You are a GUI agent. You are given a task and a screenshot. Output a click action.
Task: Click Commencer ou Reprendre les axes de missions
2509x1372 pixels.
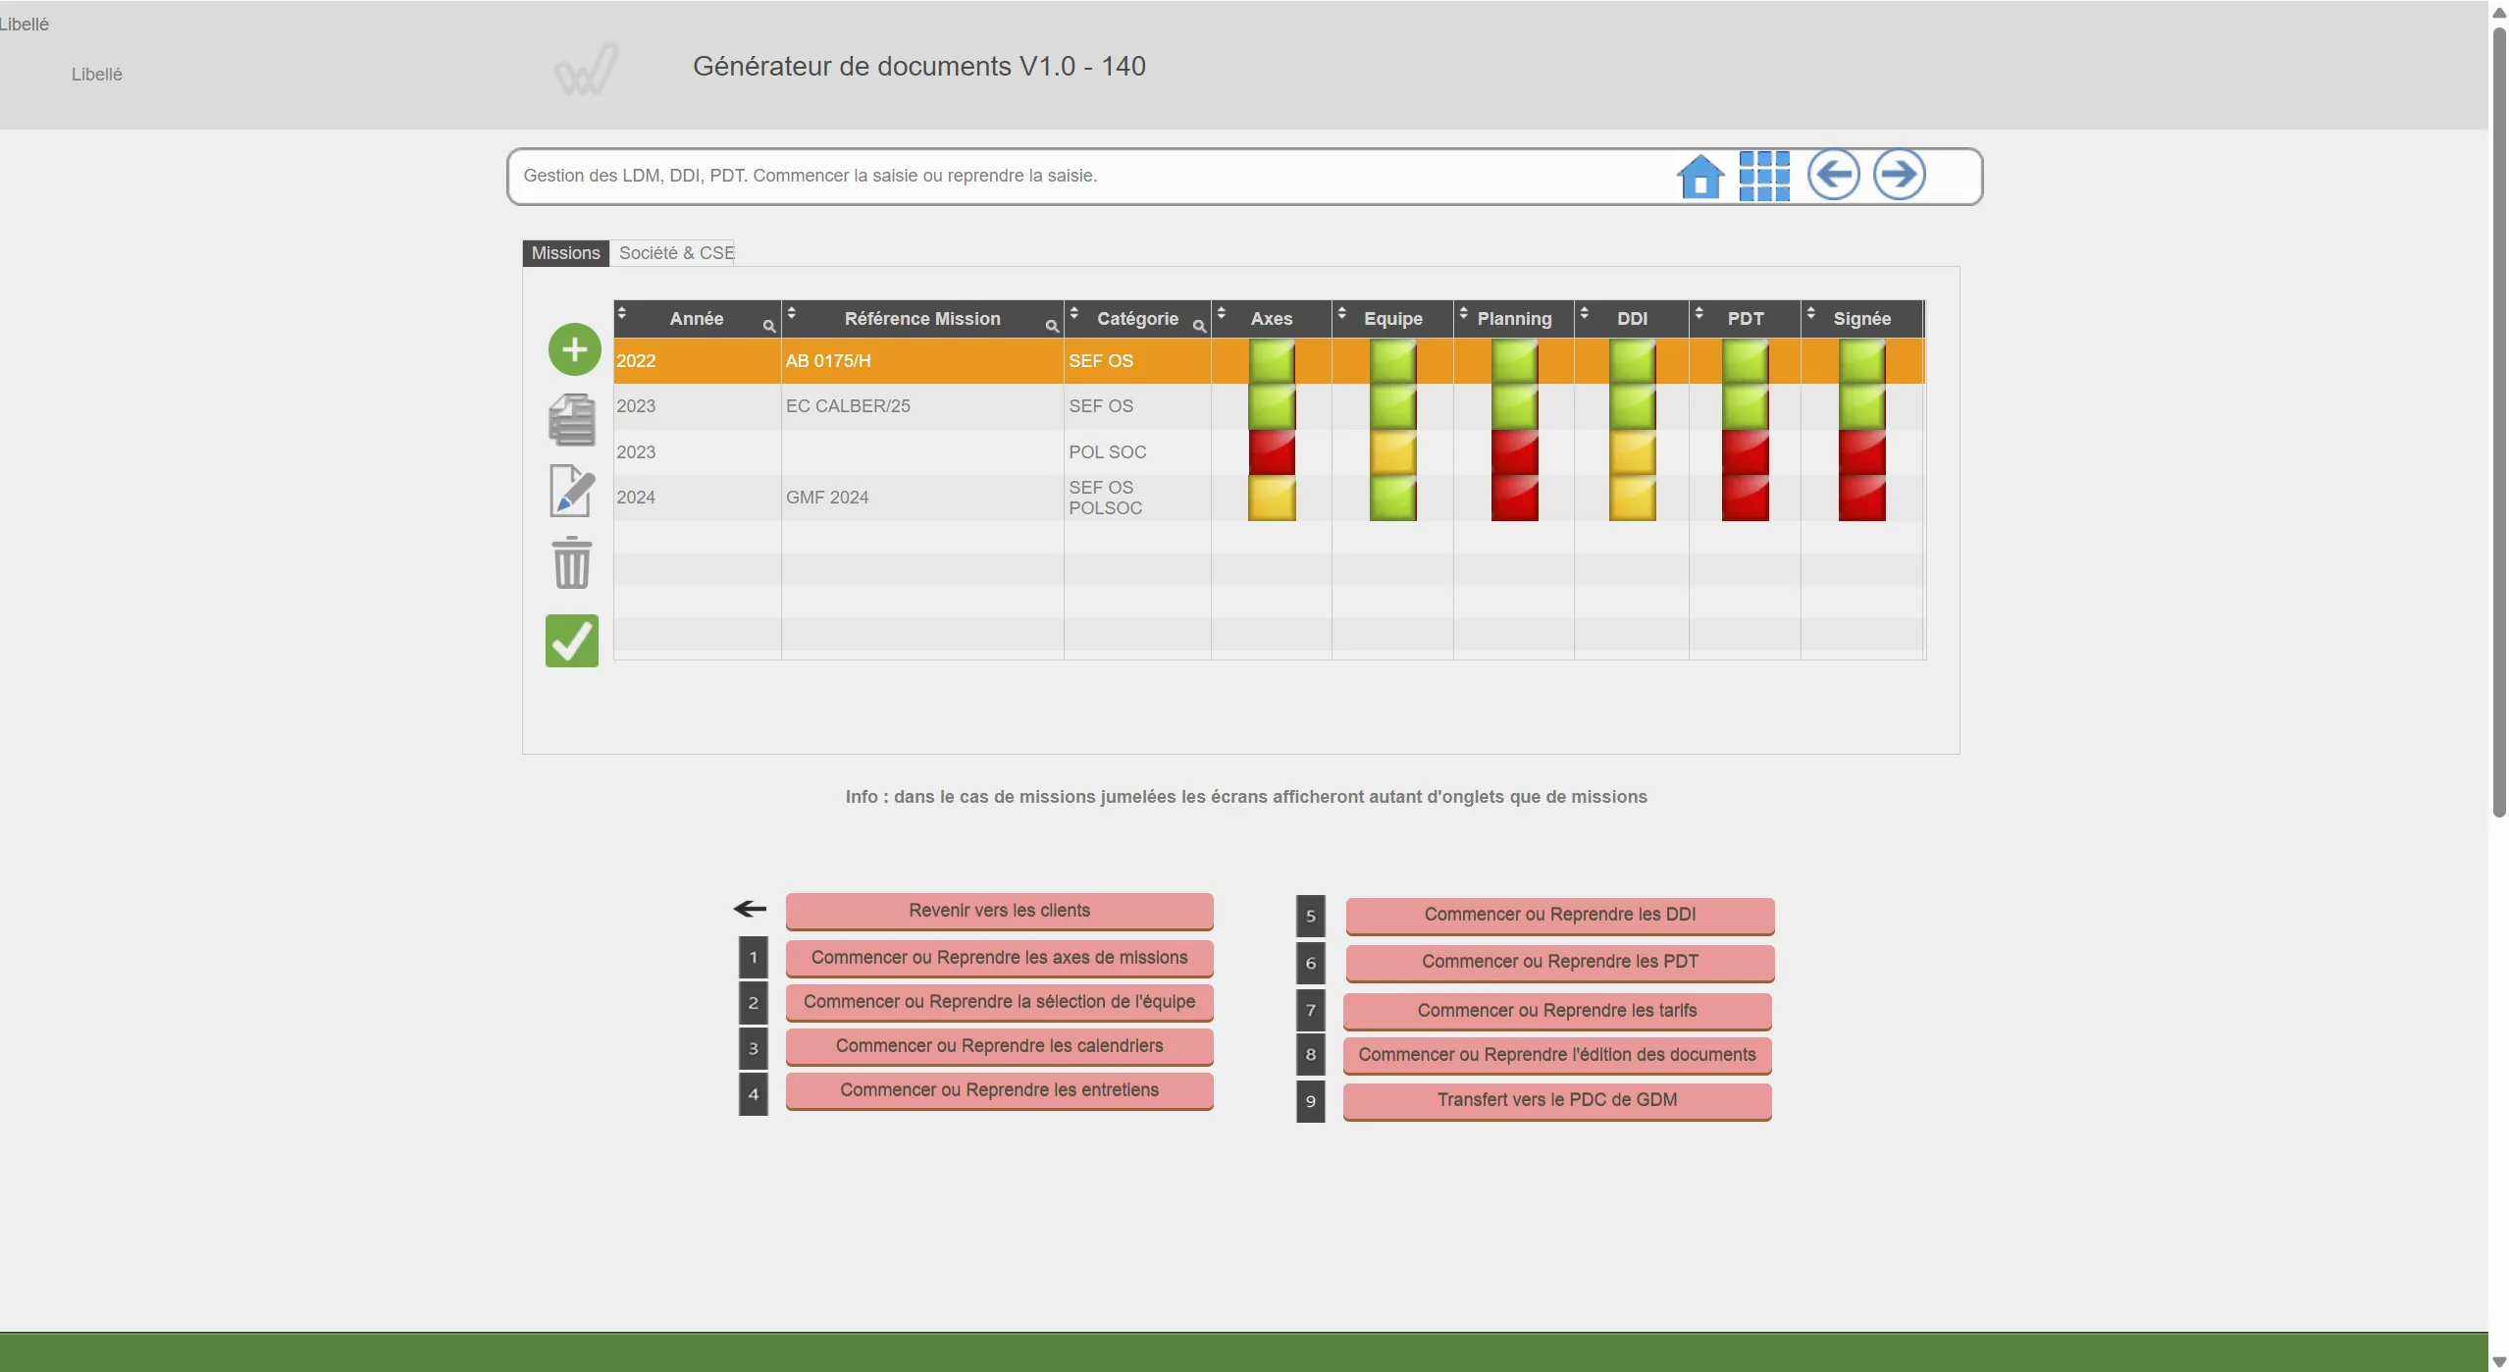tap(999, 958)
